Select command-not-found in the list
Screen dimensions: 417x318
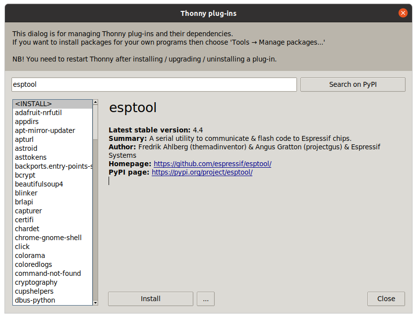(x=53, y=273)
